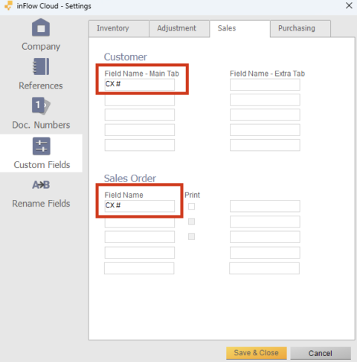Open the Rename Fields A→B icon
This screenshot has height=362, width=357.
coord(41,185)
